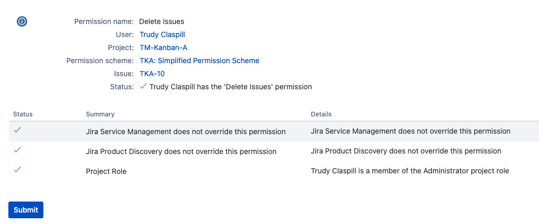Screen dimensions: 539x224
Task: Click the checkmark in the Jira Service Management row
Action: click(x=17, y=130)
